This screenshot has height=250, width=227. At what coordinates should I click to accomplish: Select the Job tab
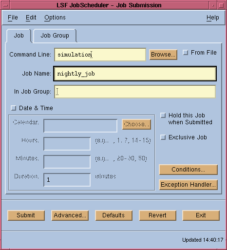click(19, 36)
